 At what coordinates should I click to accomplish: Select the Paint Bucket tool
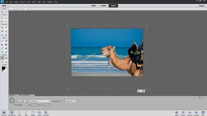[2, 45]
